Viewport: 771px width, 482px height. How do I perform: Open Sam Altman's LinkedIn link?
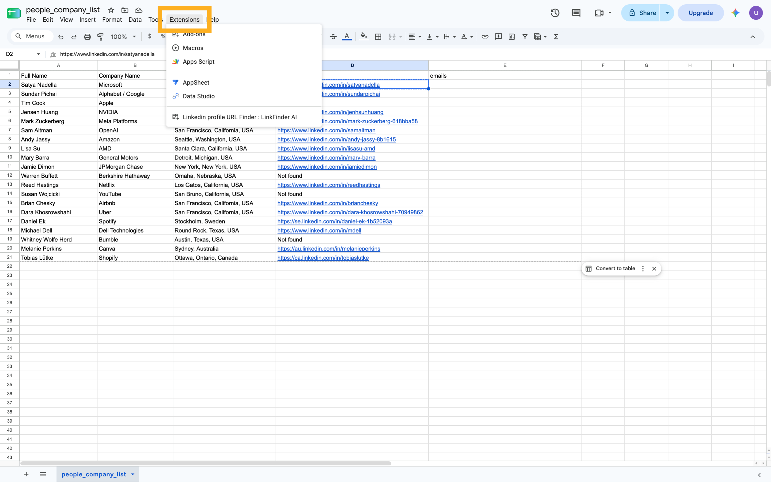pyautogui.click(x=326, y=130)
